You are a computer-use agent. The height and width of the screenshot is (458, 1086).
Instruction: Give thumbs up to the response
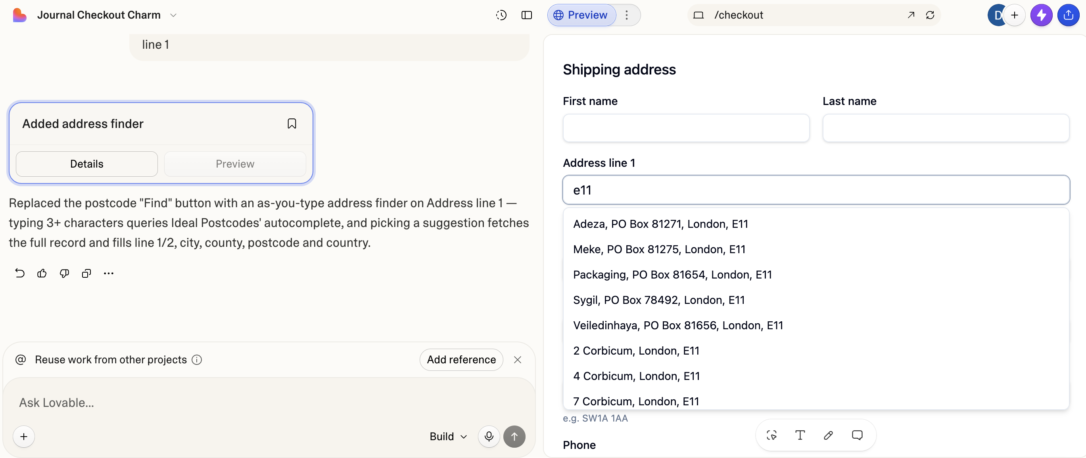point(42,274)
